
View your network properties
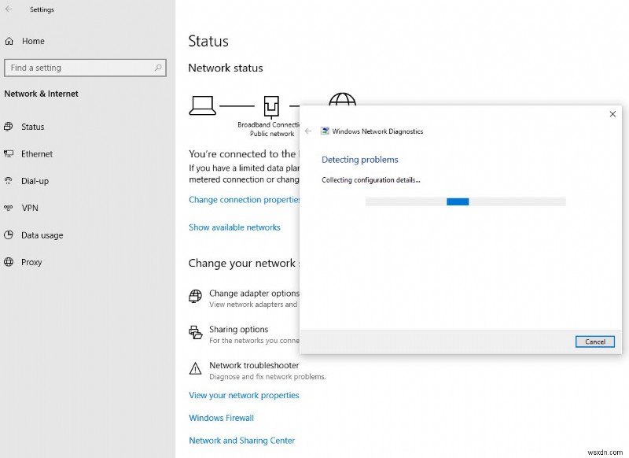coord(244,395)
